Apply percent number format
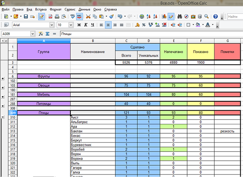Viewport: 243px width, 177px height. click(x=143, y=25)
